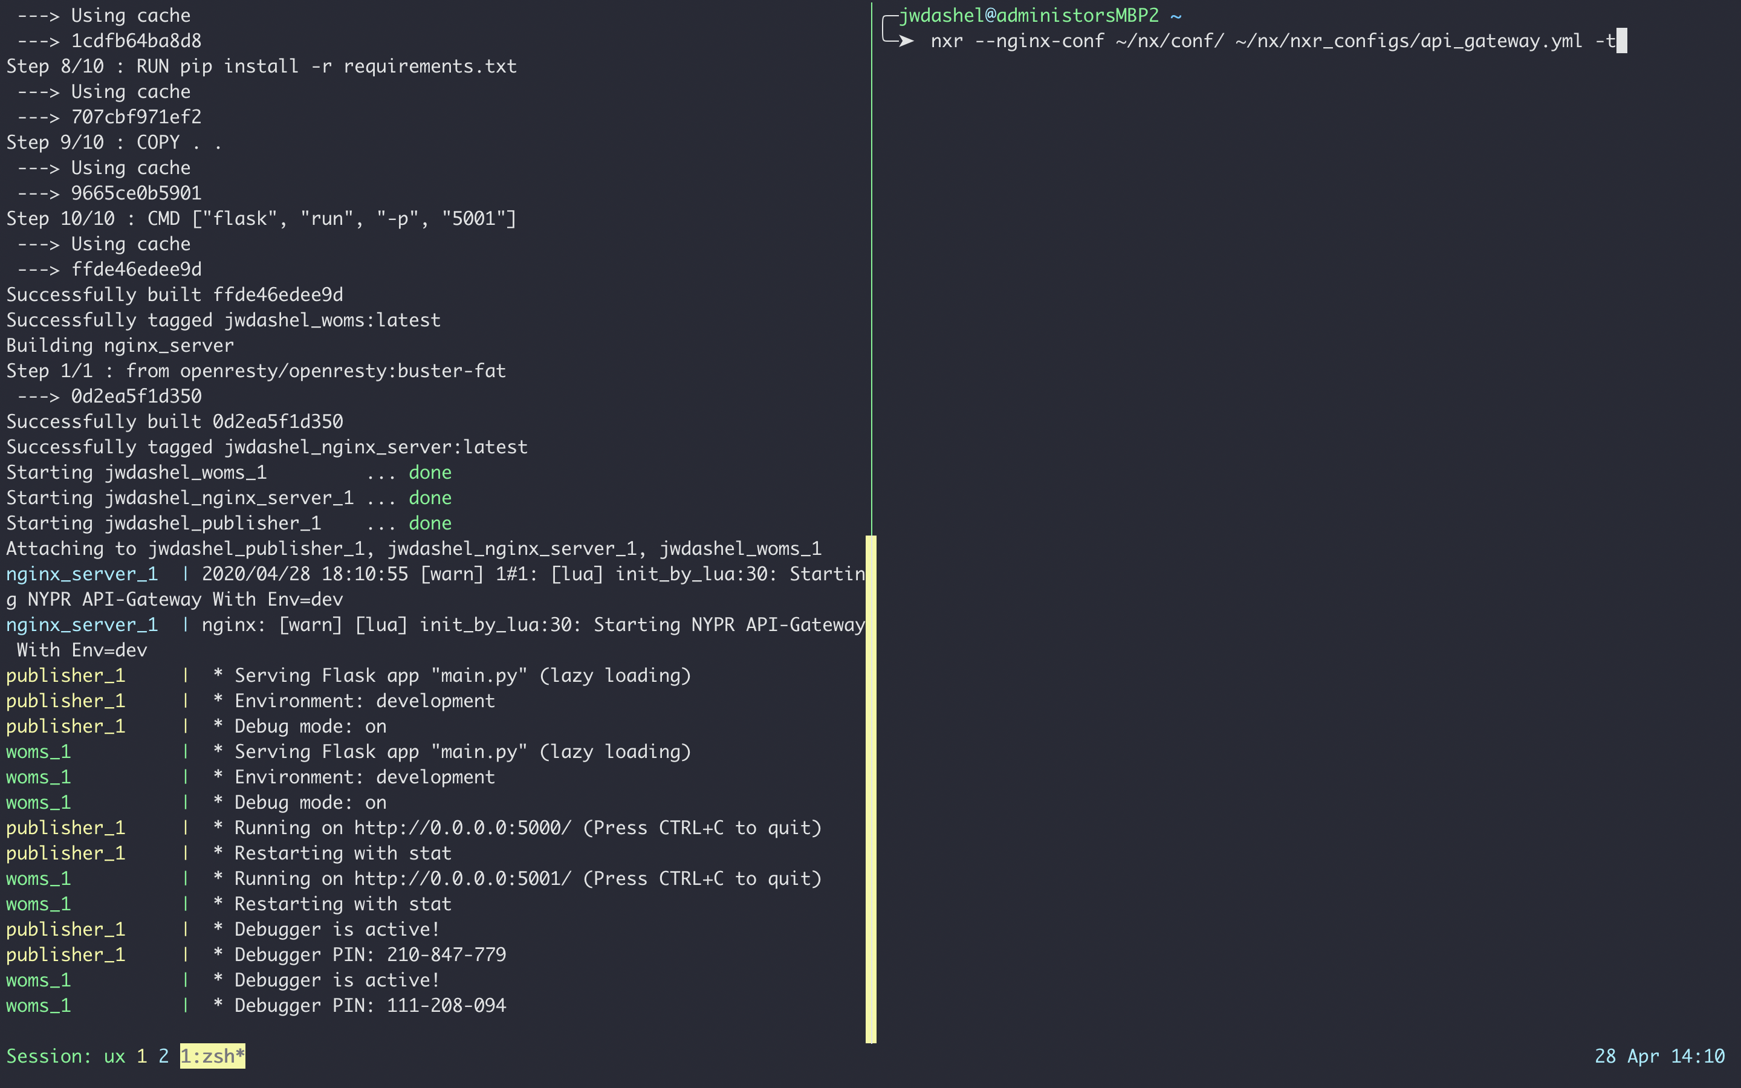1741x1088 pixels.
Task: Click the prompt arrow icon in right pane
Action: (905, 41)
